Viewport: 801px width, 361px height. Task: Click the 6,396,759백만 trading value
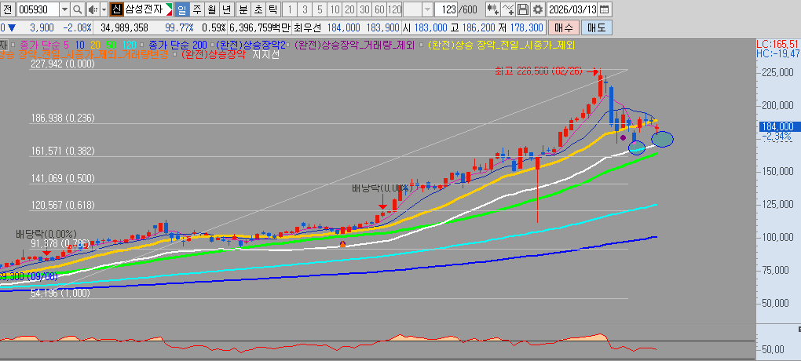(x=260, y=27)
